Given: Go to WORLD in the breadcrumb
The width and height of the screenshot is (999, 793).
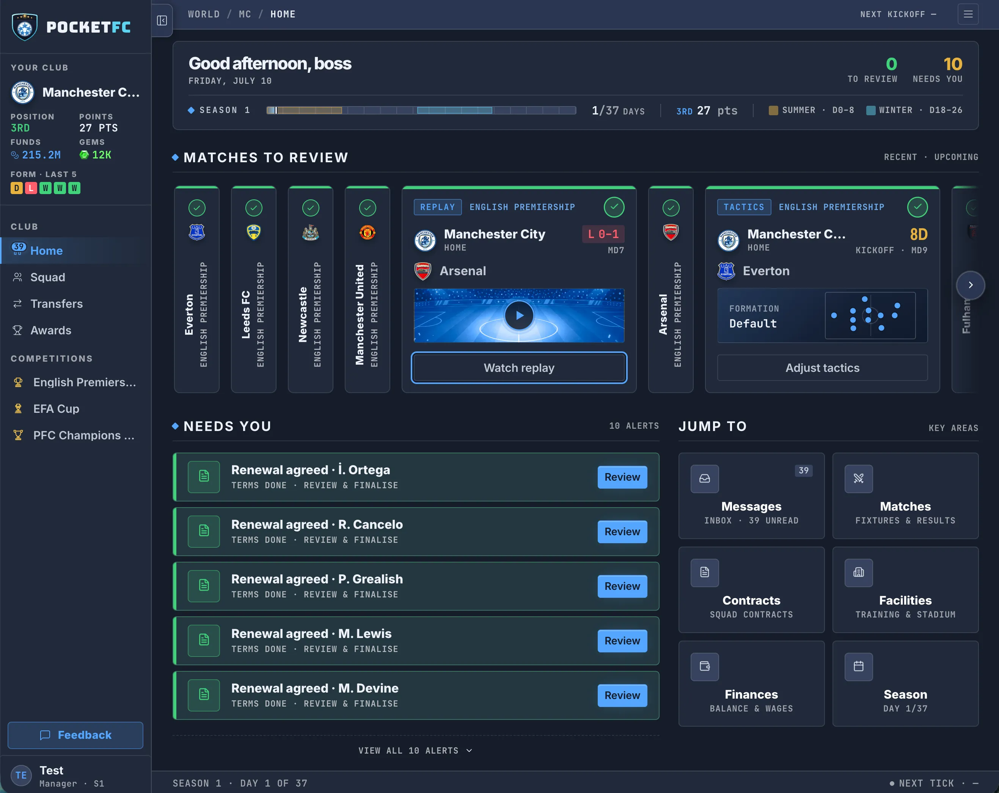Looking at the screenshot, I should 204,14.
